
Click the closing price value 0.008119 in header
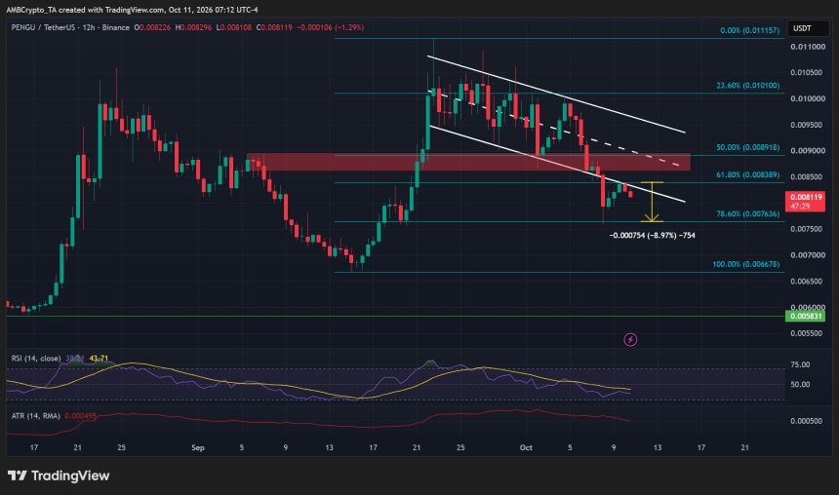277,27
